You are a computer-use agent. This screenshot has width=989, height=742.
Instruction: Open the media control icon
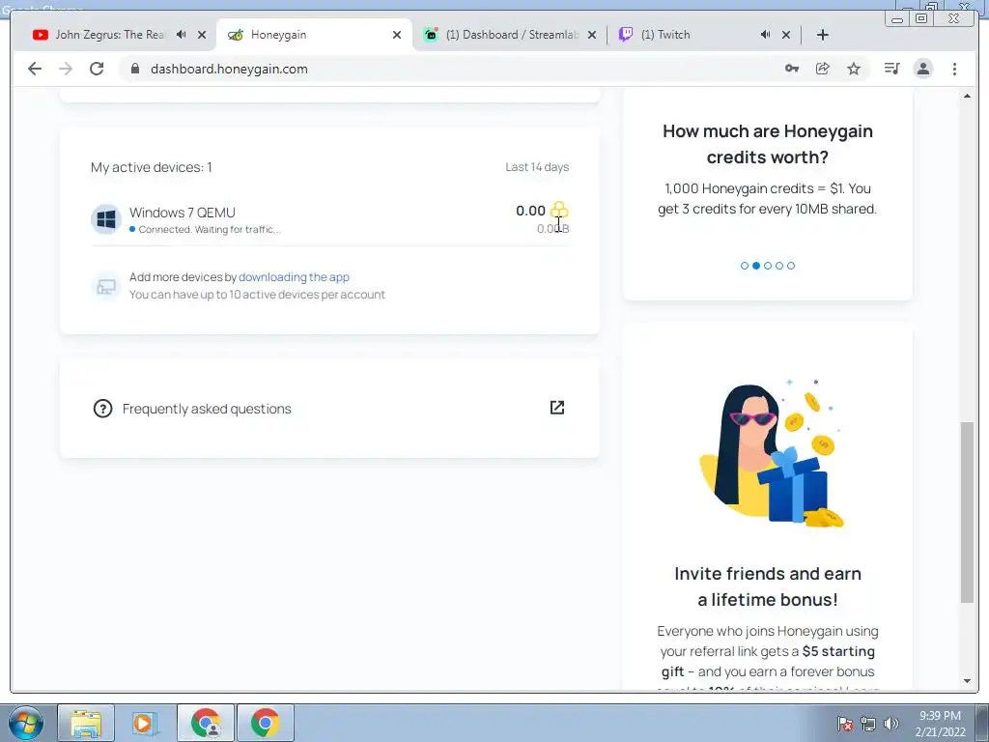click(x=891, y=69)
